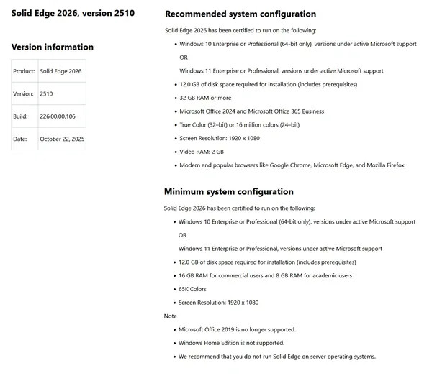Click the Recommended system configuration heading
432x381 pixels.
(x=240, y=14)
